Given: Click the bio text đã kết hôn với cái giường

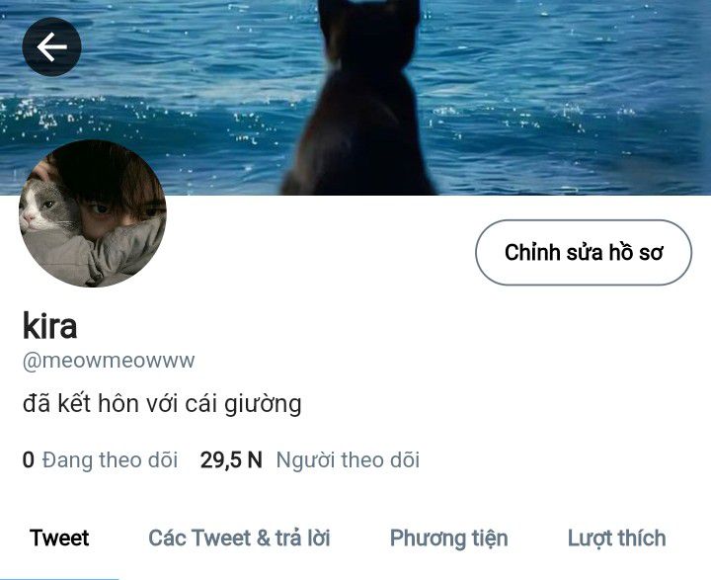Looking at the screenshot, I should click(x=162, y=404).
